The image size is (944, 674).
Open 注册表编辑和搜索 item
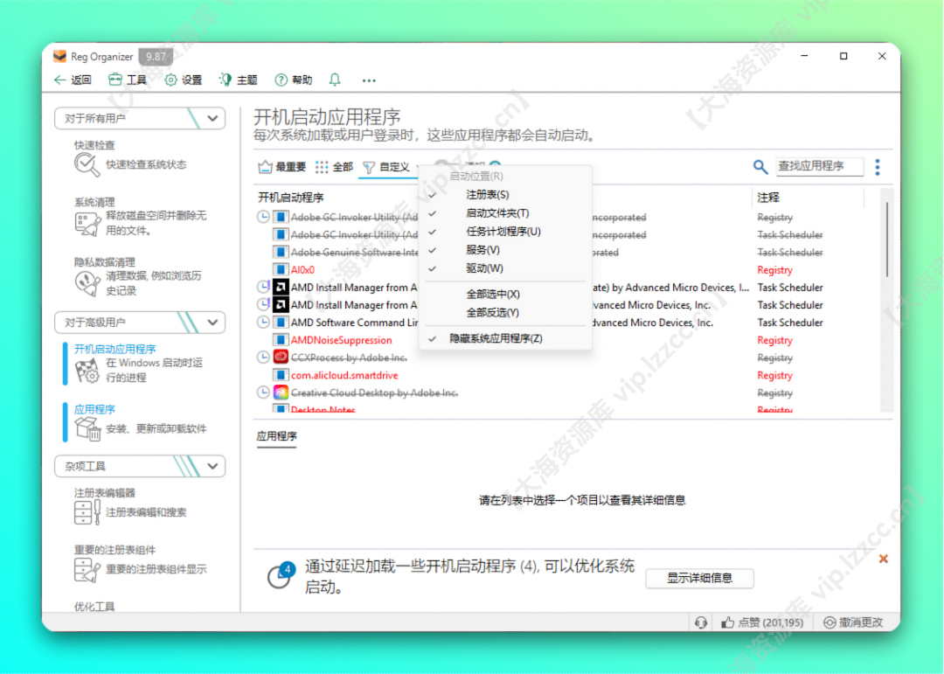pos(146,512)
